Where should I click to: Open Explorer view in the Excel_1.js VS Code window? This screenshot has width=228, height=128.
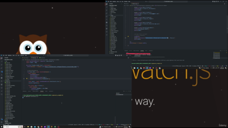coord(1,58)
